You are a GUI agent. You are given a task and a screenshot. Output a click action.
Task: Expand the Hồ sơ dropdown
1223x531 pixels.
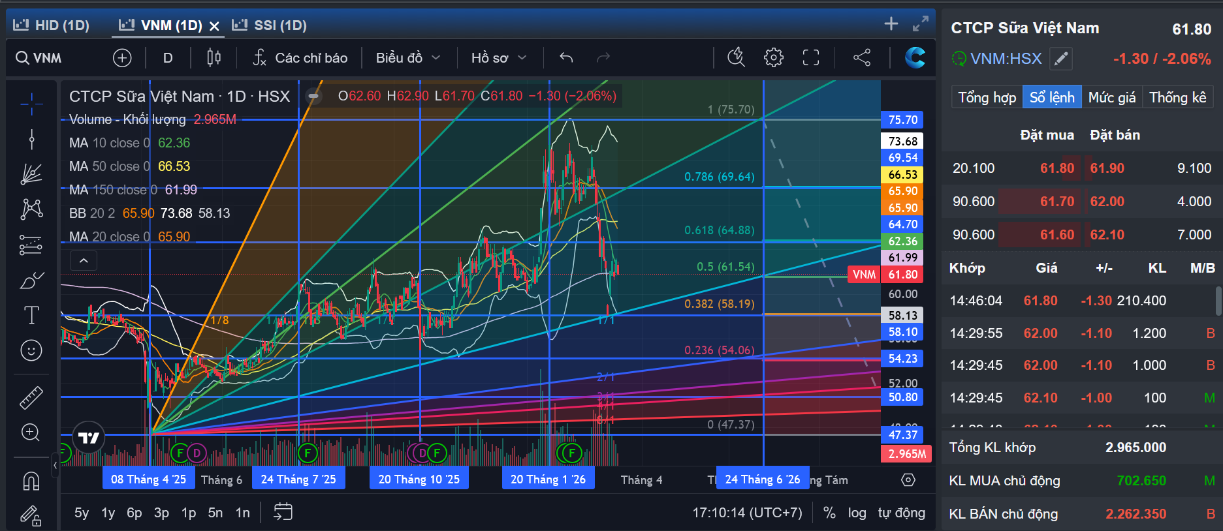(499, 58)
